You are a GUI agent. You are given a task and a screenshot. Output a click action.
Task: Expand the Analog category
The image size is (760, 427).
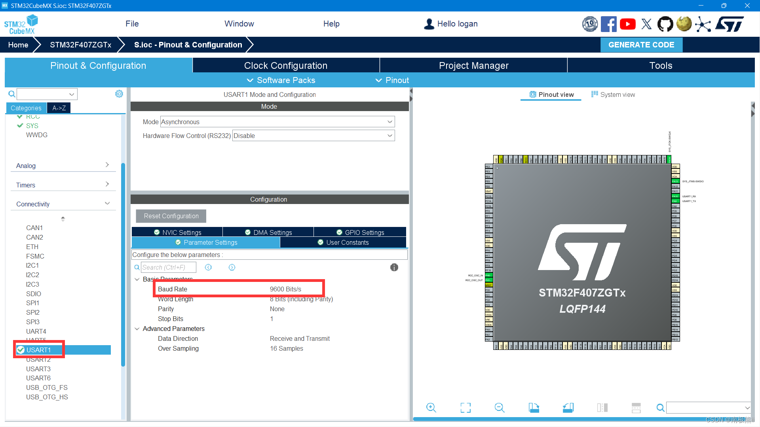63,166
